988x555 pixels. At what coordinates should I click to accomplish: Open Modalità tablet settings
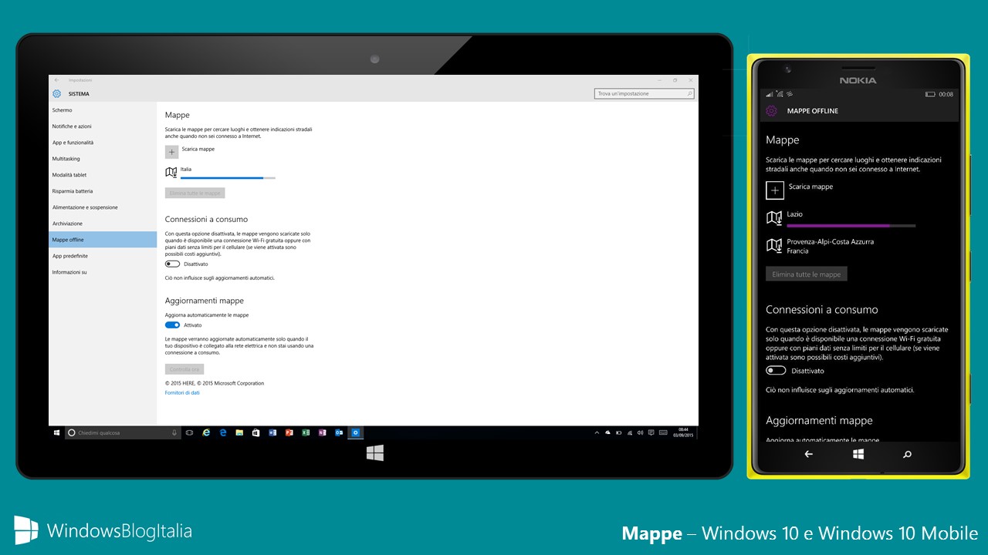click(x=103, y=175)
